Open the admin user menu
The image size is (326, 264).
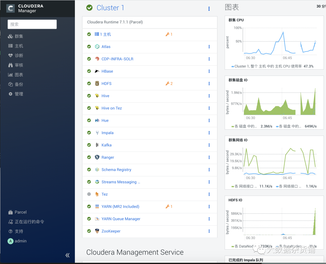[17, 241]
